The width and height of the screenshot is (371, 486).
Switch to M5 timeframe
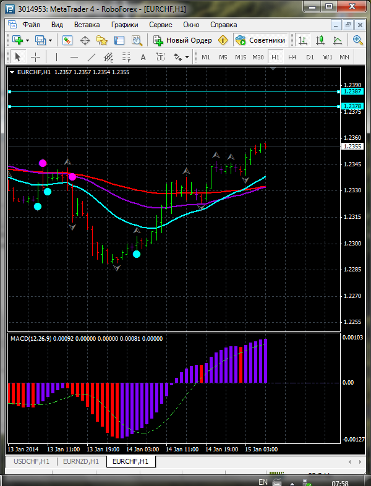(223, 57)
